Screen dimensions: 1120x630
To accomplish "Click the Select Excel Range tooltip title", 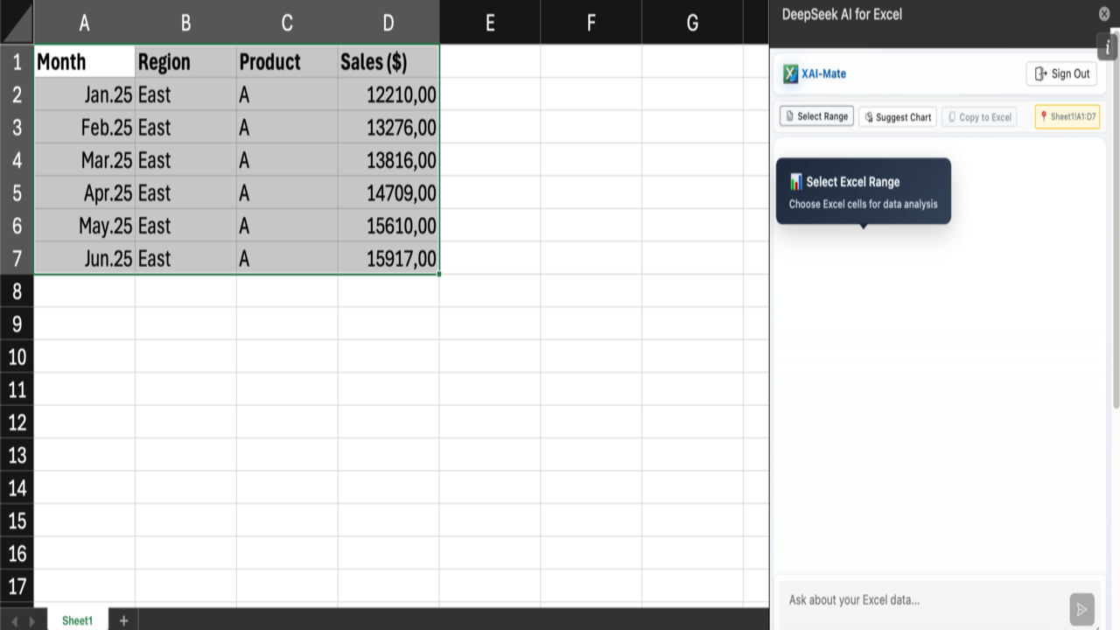I will pos(853,182).
